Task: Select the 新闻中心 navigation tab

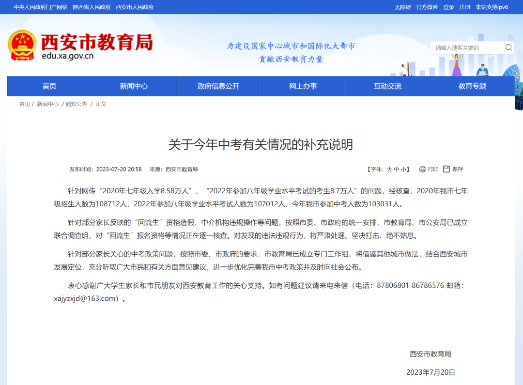Action: tap(133, 86)
